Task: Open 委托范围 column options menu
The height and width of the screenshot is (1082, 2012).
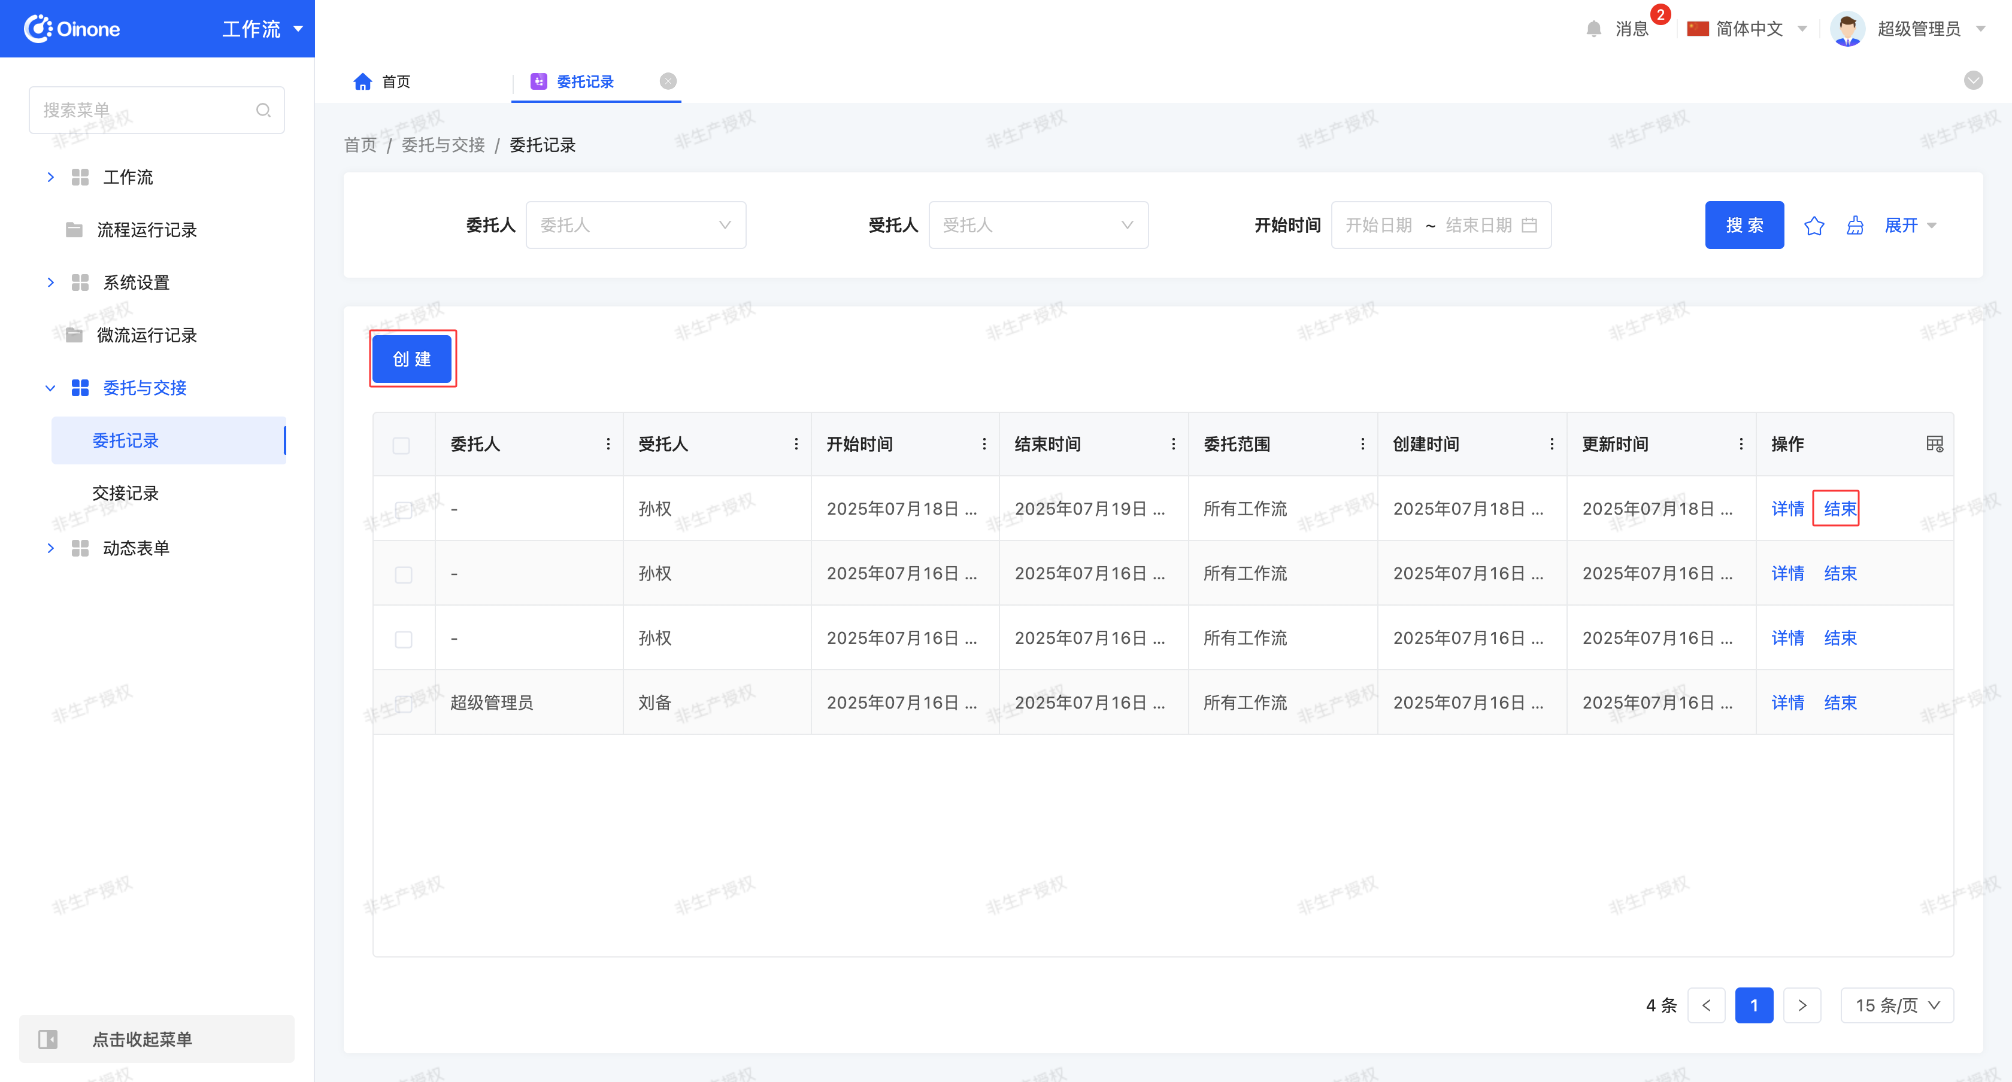Action: 1362,443
